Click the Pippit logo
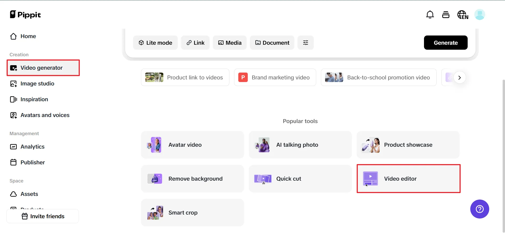The height and width of the screenshot is (234, 505). point(25,15)
